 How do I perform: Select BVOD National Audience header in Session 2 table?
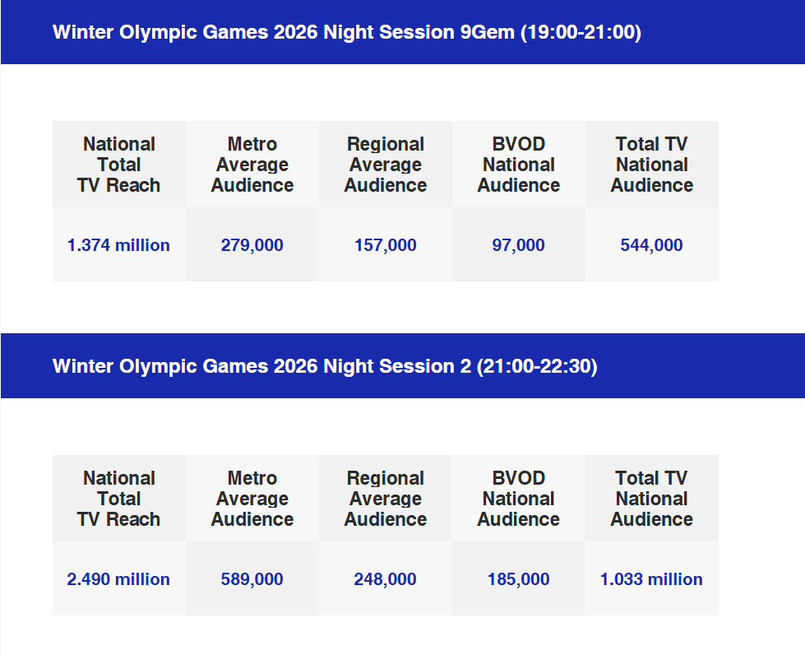point(518,499)
